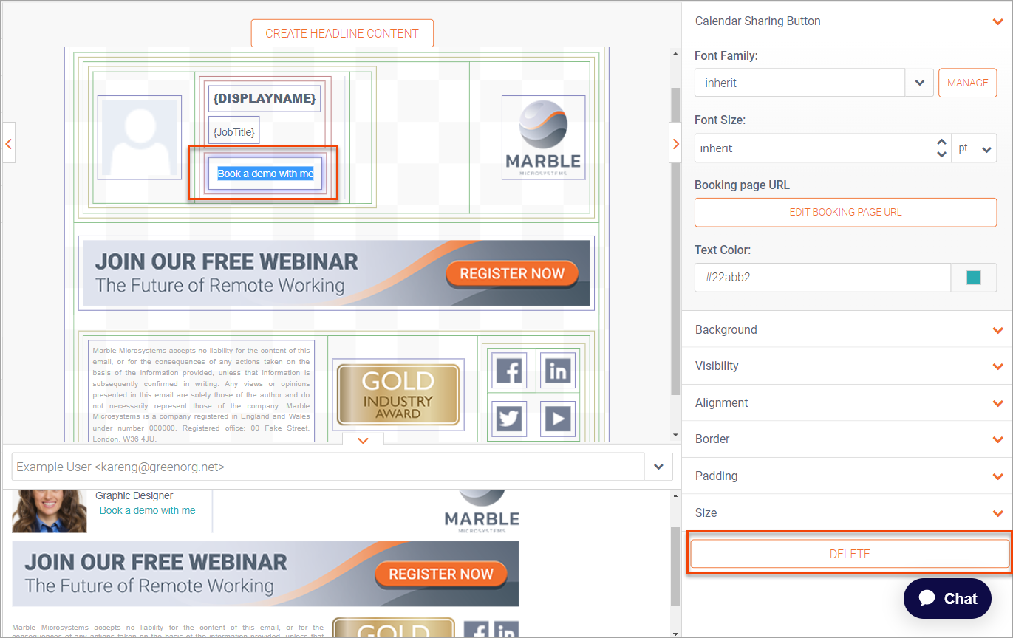Expand the Background section

coord(847,329)
